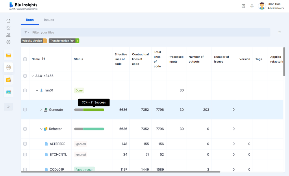Viewport: 289px width, 176px height.
Task: Collapse the Refactor row
Action: pyautogui.click(x=41, y=129)
